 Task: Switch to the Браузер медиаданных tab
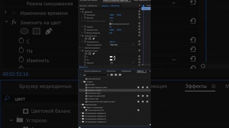[92, 71]
